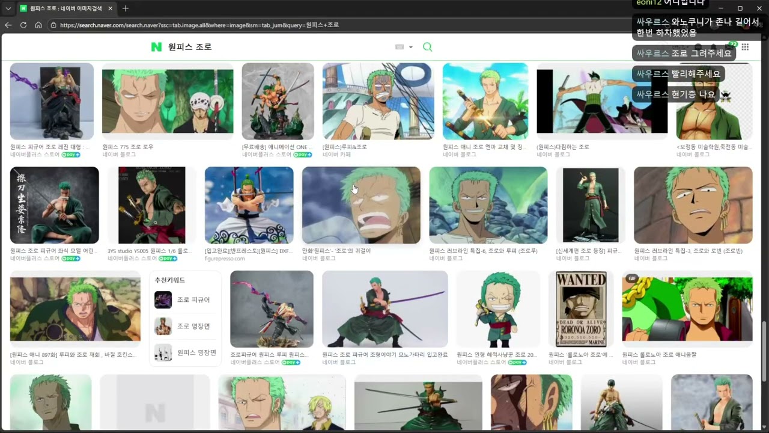Open the Naver apps grid icon
This screenshot has width=769, height=433.
[745, 47]
